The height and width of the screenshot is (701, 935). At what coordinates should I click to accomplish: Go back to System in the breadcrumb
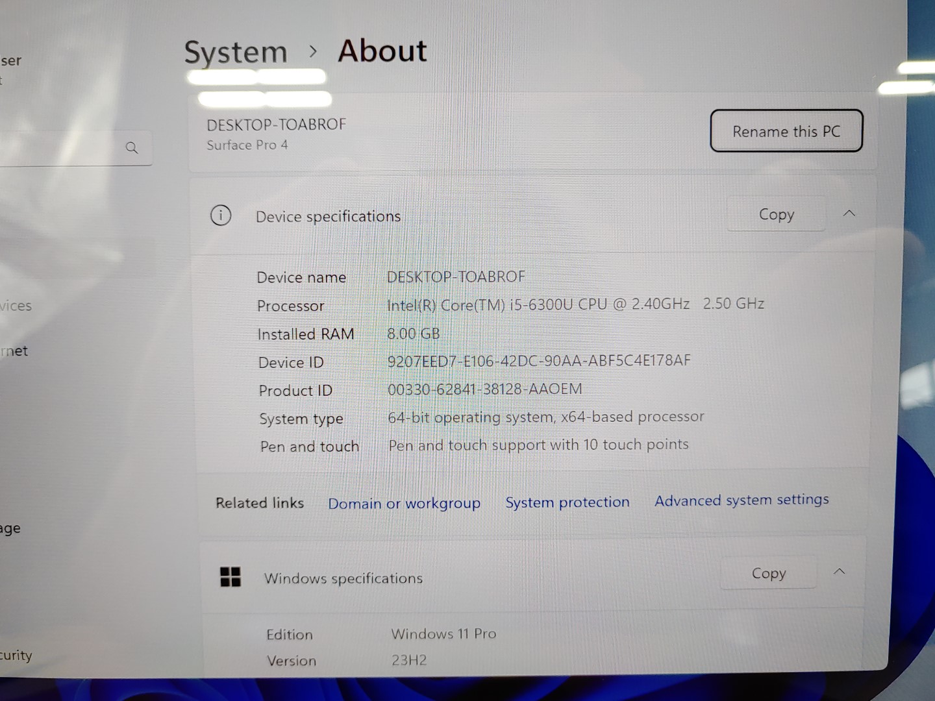pyautogui.click(x=236, y=52)
